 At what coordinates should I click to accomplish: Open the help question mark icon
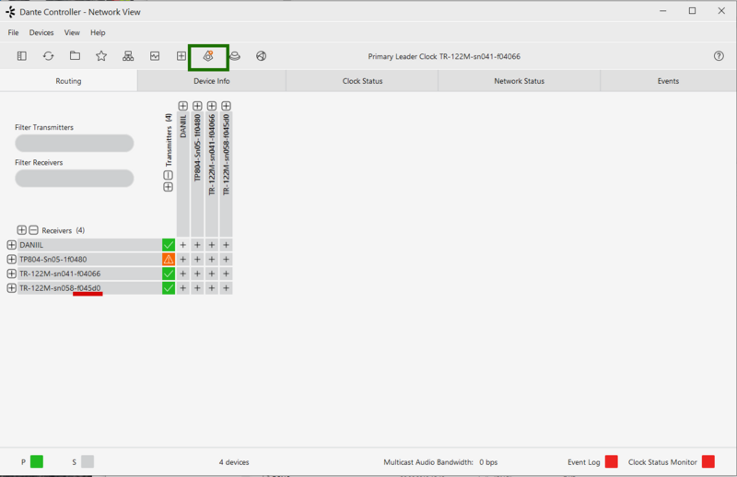(719, 56)
